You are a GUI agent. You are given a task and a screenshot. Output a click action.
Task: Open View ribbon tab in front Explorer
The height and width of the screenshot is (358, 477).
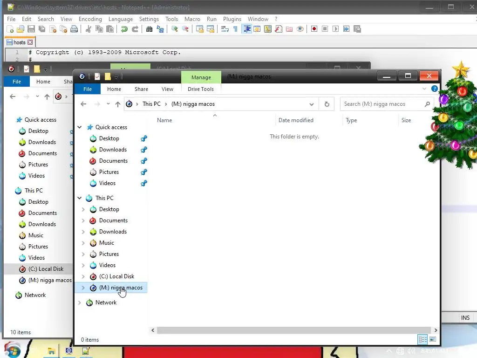(x=167, y=89)
